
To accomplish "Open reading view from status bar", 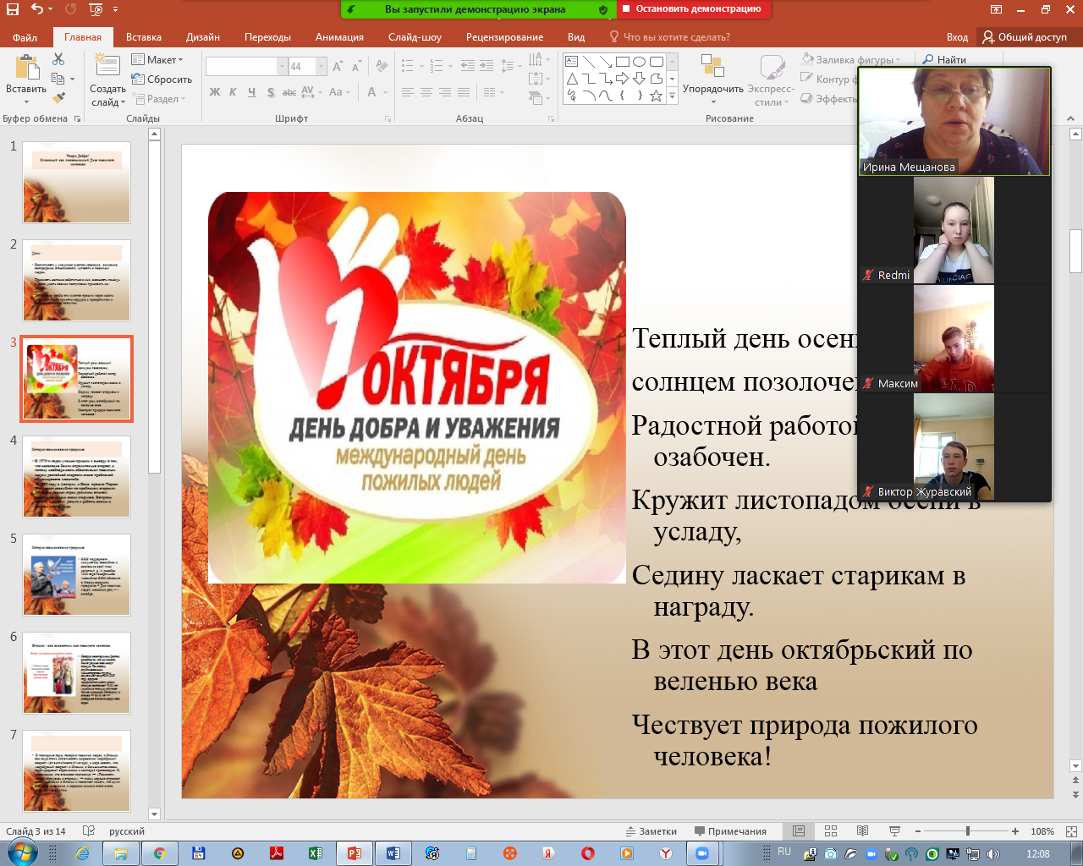I will point(862,831).
